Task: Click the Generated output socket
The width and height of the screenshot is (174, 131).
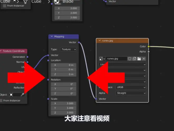Action: click(x=27, y=57)
